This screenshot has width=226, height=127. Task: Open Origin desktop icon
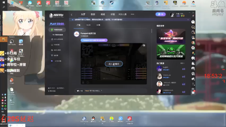[12, 81]
